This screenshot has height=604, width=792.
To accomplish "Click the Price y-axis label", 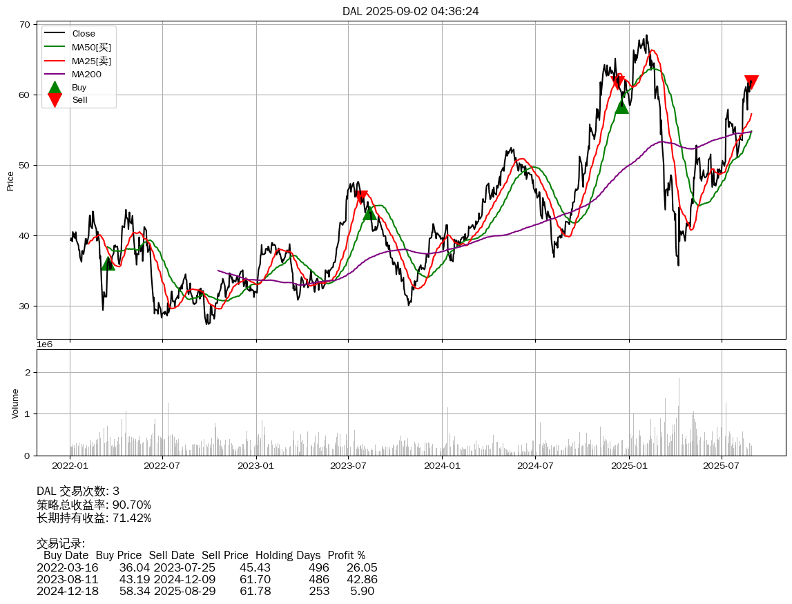I will click(10, 181).
